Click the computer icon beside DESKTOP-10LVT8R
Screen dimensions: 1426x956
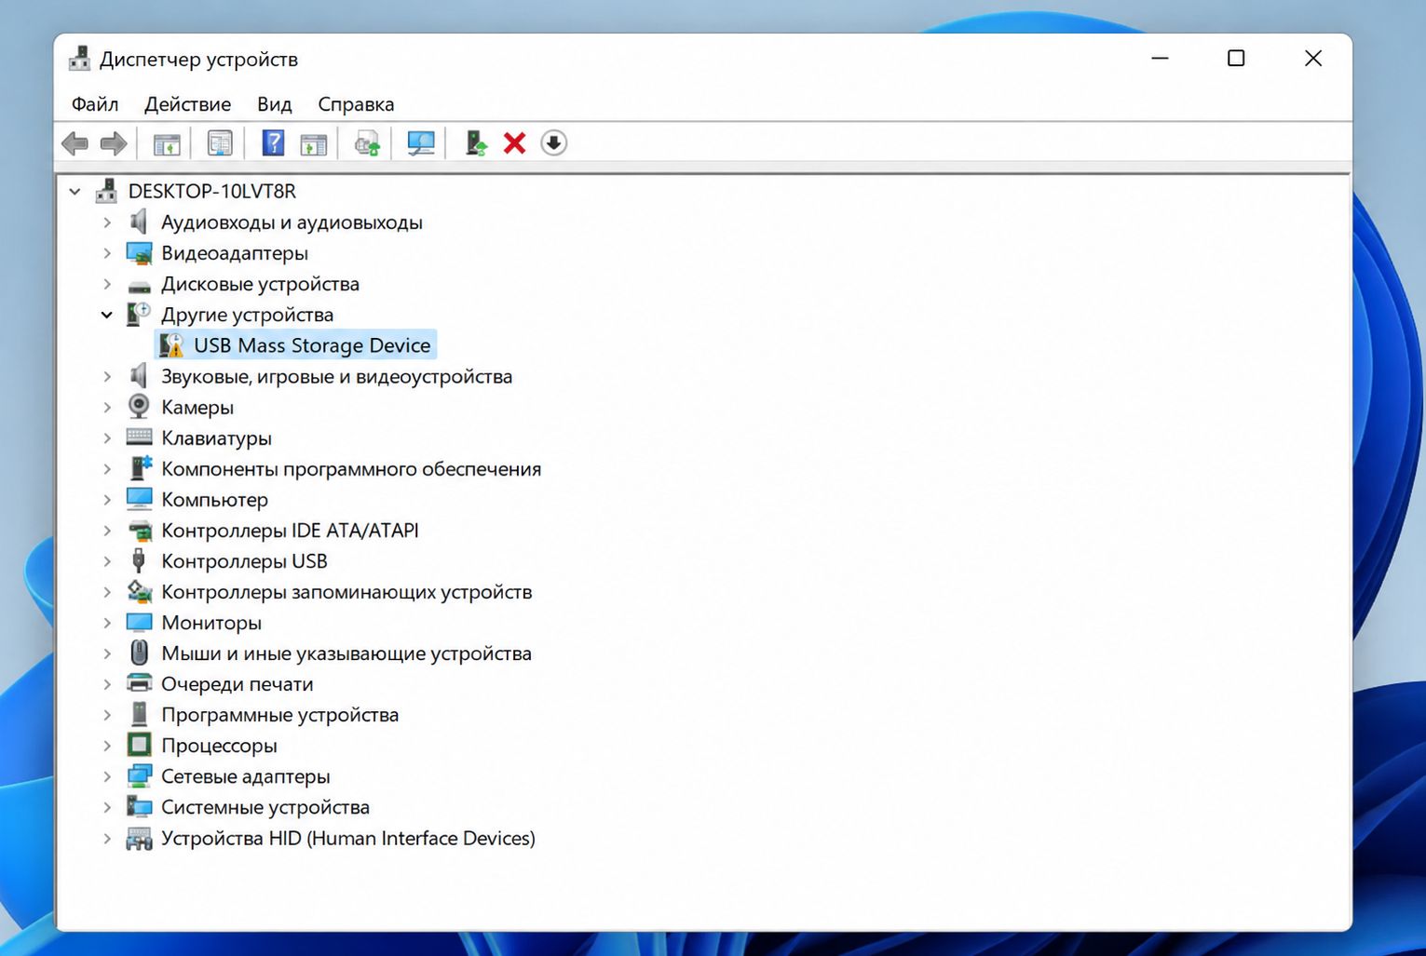coord(106,191)
